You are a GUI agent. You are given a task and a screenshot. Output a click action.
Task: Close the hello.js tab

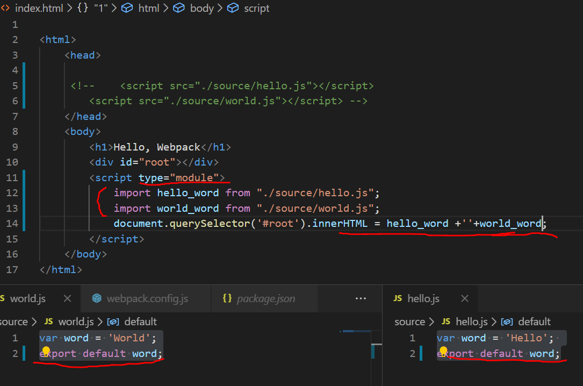(x=465, y=298)
